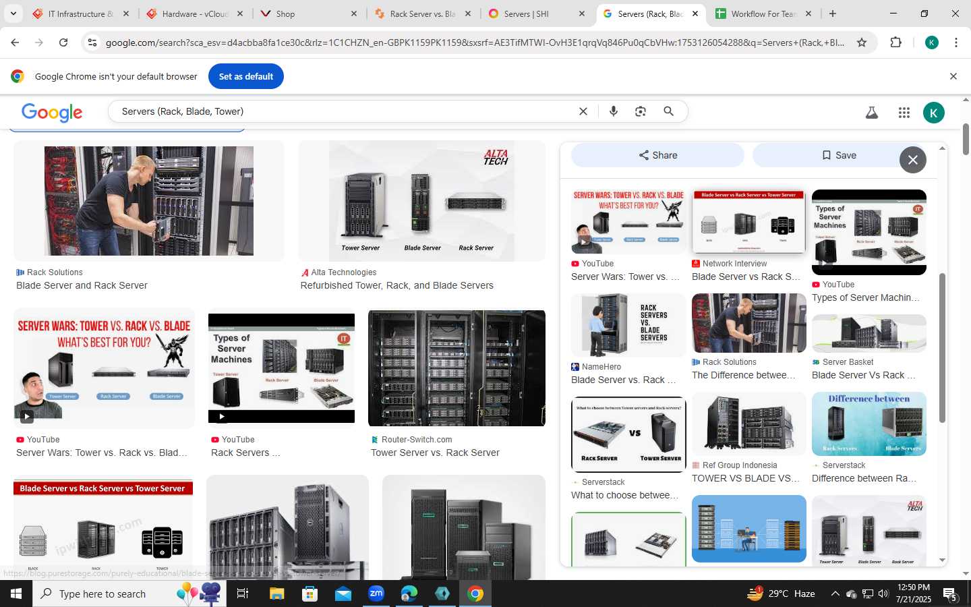This screenshot has width=971, height=607.
Task: Open Ref Group Indonesia server thumbnail
Action: (x=748, y=424)
